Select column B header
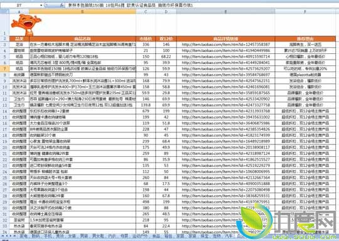The width and height of the screenshot is (339, 241). click(x=83, y=11)
